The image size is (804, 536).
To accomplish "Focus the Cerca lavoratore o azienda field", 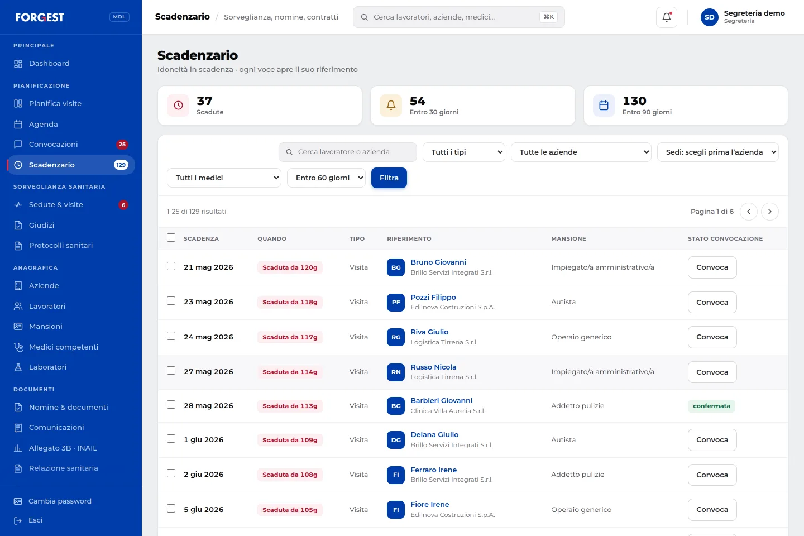I will coord(348,152).
